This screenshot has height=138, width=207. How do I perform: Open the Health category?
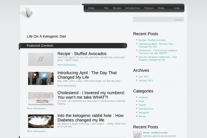point(142,105)
